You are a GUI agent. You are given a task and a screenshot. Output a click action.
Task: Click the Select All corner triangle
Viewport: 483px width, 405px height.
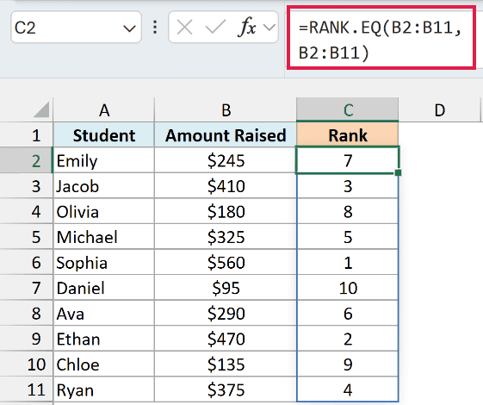(x=41, y=109)
